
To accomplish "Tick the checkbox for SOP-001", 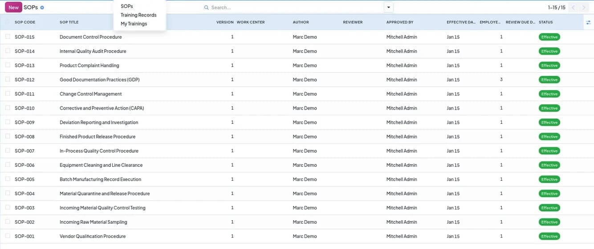I will pos(8,236).
